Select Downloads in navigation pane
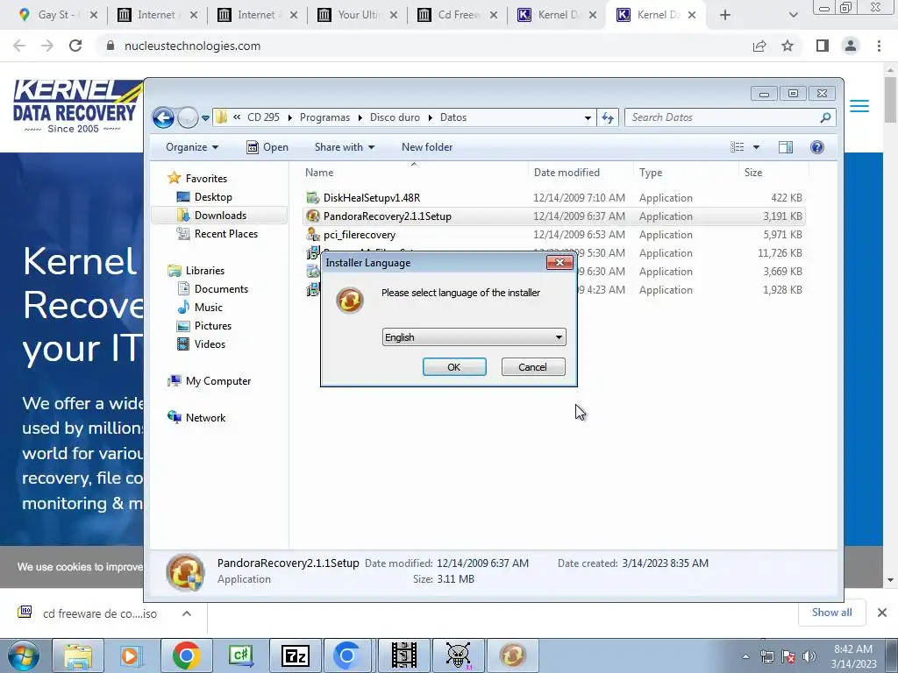898x673 pixels. pos(220,216)
